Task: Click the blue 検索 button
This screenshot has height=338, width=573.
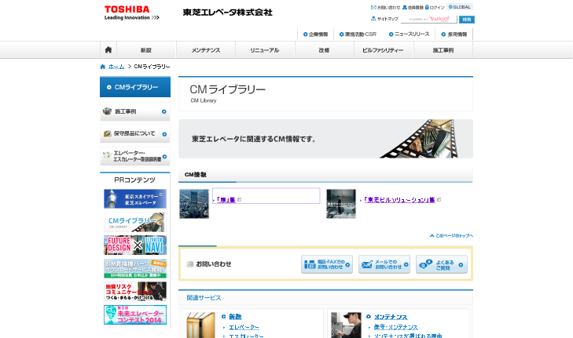Action: [467, 20]
